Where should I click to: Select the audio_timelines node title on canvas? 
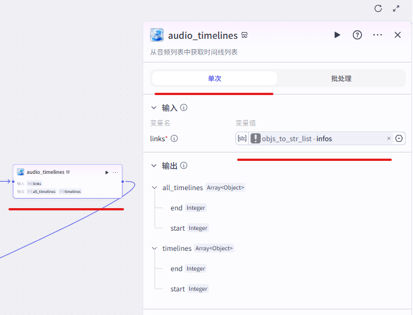pos(46,172)
